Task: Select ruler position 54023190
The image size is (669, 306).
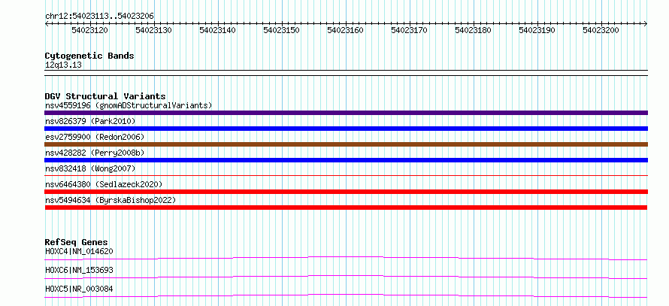Action: pos(537,30)
